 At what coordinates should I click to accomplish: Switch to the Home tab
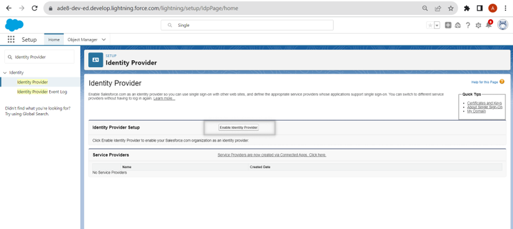tap(54, 40)
